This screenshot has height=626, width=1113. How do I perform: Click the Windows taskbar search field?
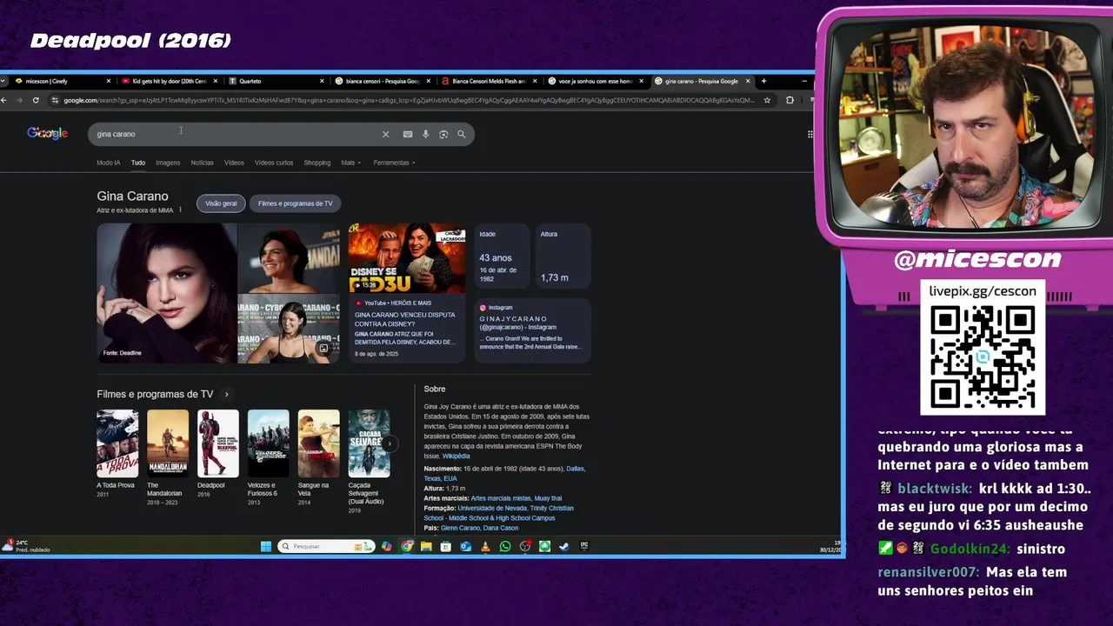pyautogui.click(x=327, y=546)
